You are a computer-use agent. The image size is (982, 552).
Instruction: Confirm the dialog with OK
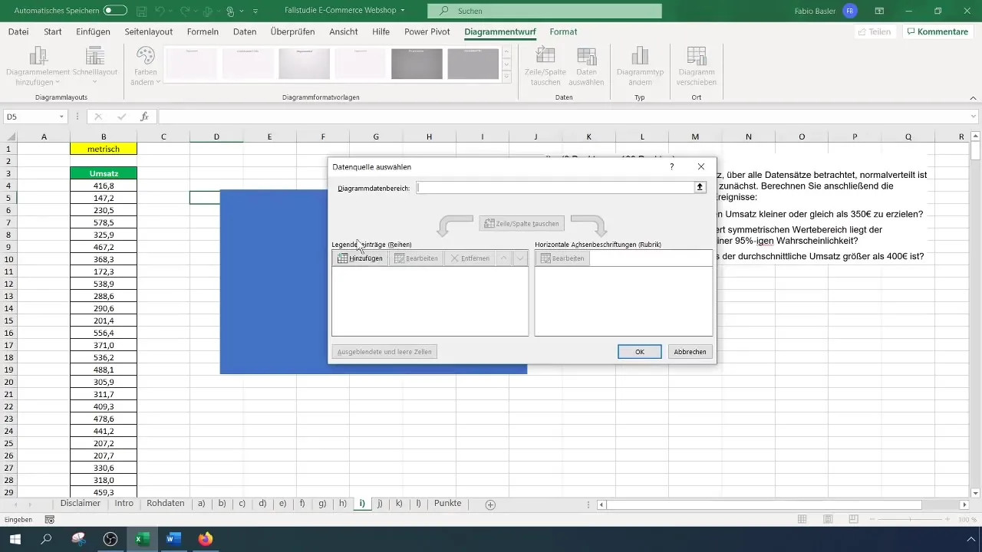click(639, 352)
